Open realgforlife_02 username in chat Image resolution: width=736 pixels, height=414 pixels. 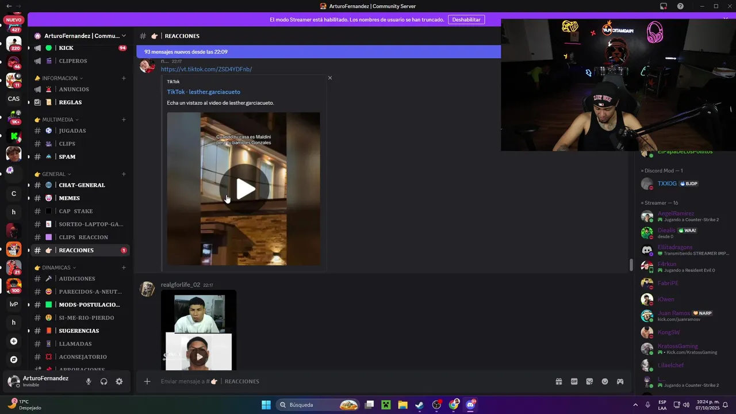click(181, 285)
